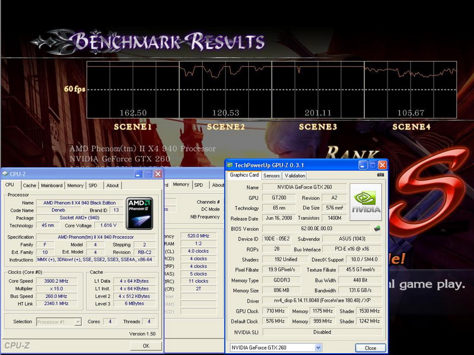Click the Multiplier value x 15.0
The image size is (474, 355).
tap(56, 289)
